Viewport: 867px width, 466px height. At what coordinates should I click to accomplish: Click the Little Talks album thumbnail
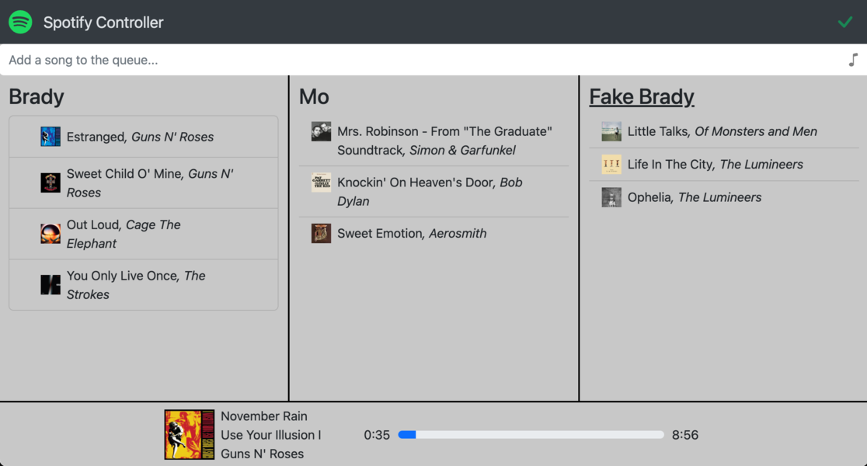pos(611,131)
